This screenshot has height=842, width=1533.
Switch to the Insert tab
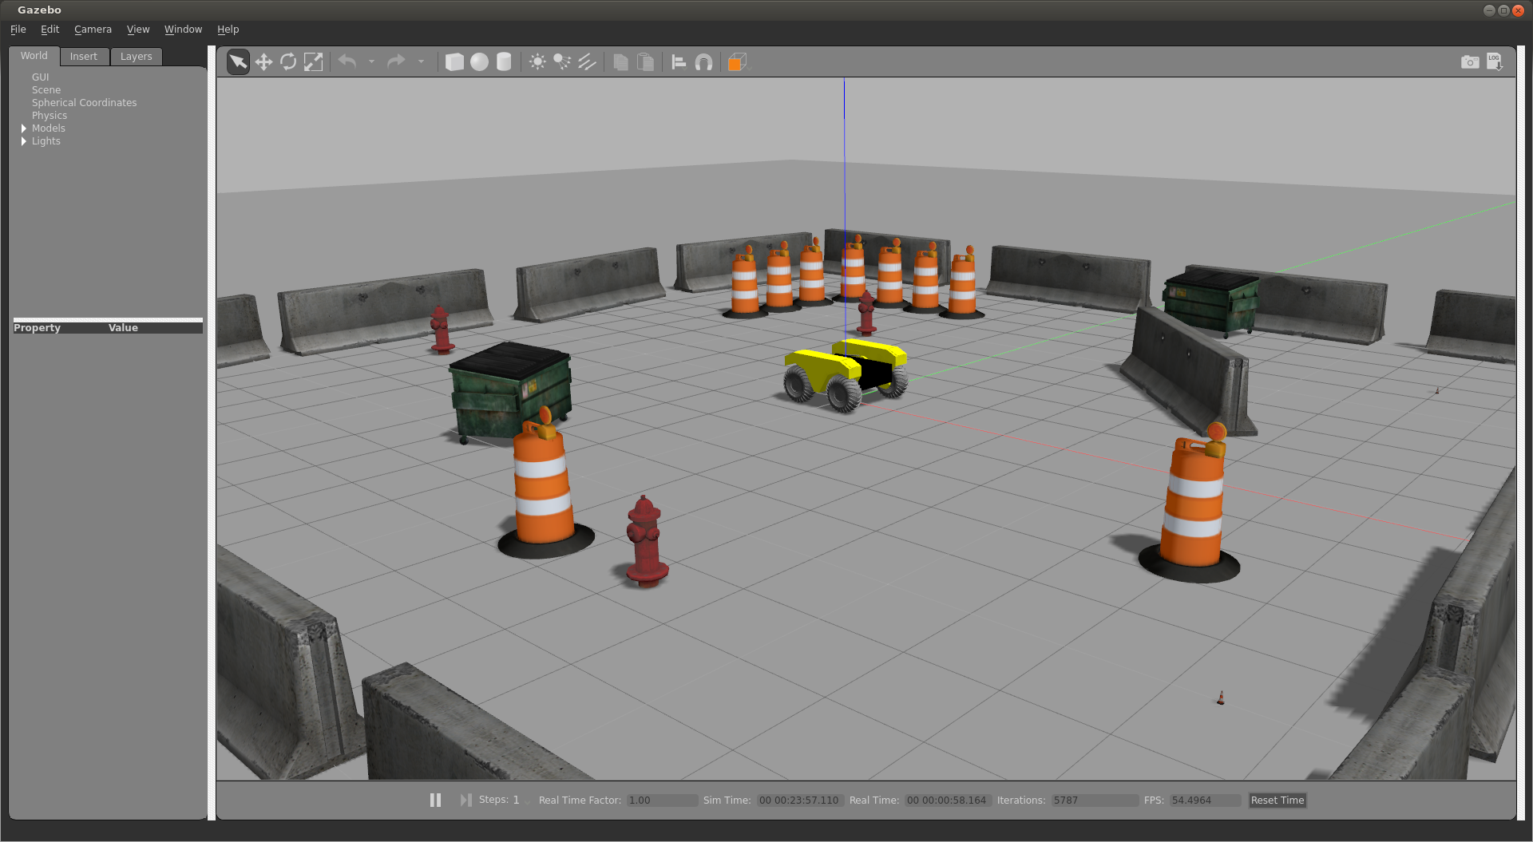tap(83, 57)
